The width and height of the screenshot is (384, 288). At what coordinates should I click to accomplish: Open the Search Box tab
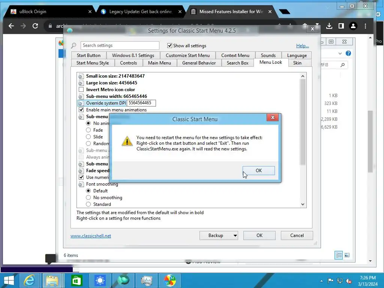(x=237, y=63)
